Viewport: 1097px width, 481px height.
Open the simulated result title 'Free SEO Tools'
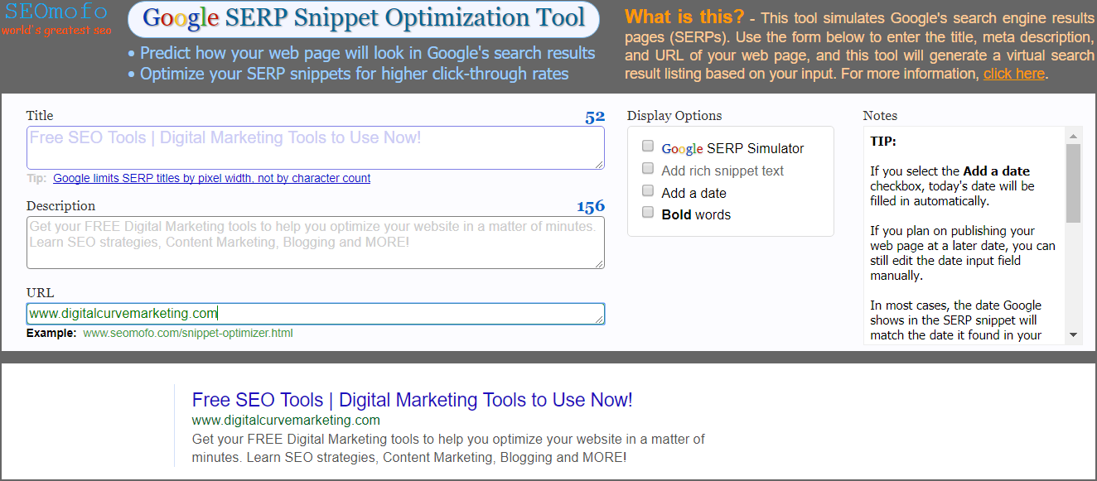pos(412,400)
